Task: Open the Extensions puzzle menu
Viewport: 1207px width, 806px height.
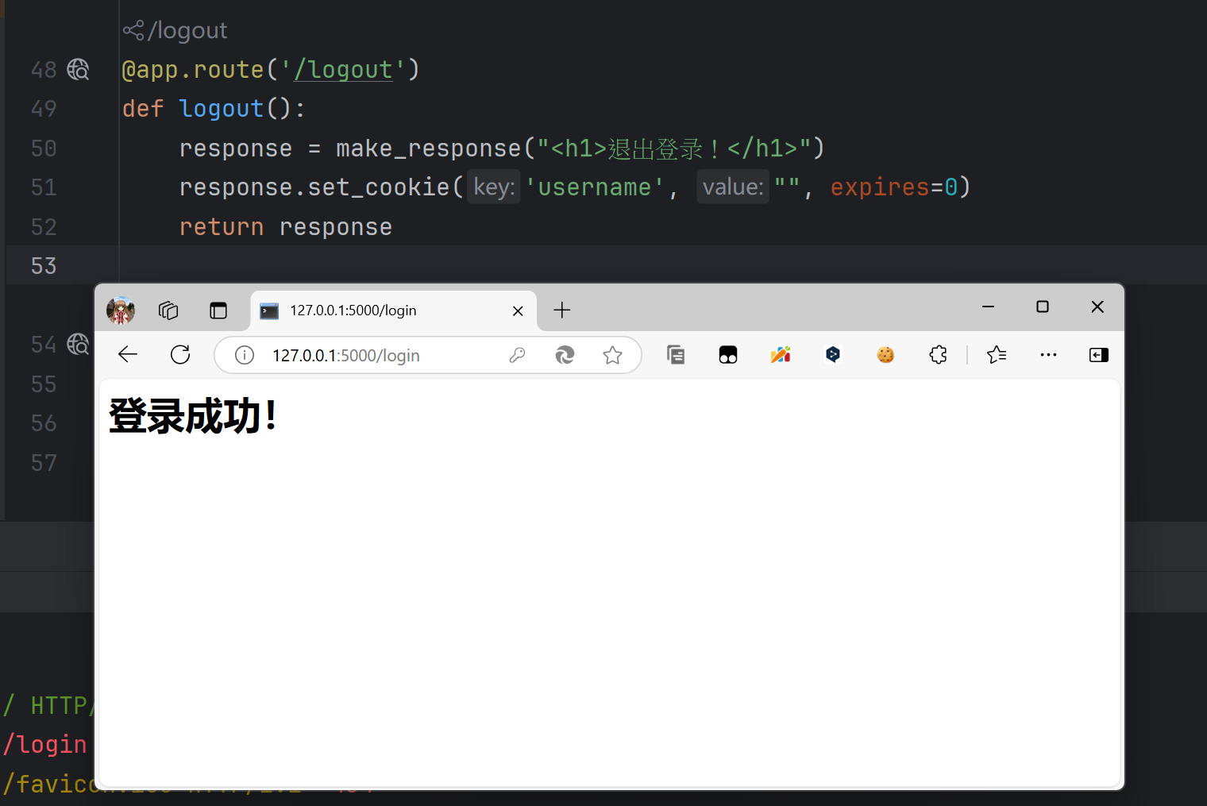Action: tap(938, 355)
